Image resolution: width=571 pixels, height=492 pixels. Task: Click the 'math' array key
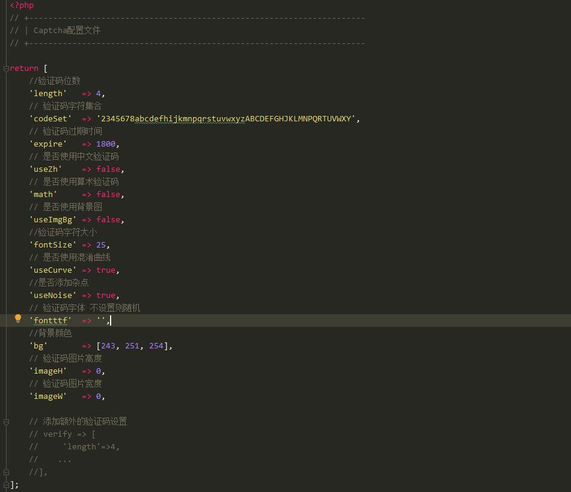tap(43, 194)
